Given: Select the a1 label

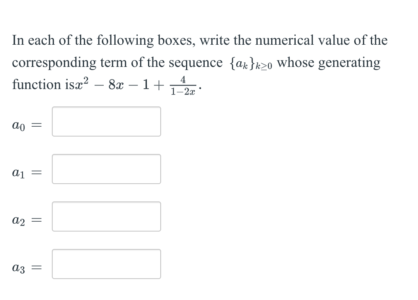Looking at the screenshot, I should tap(19, 172).
